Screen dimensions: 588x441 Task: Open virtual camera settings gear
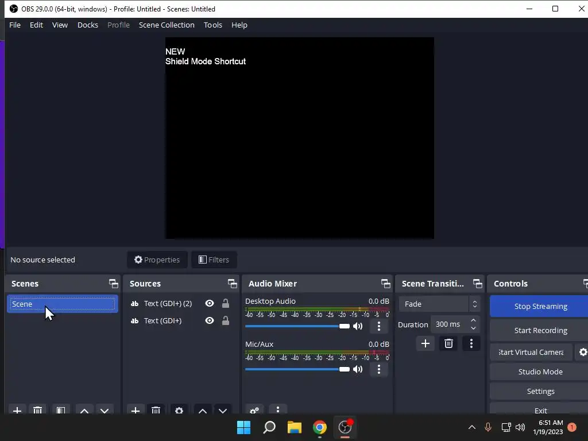click(x=582, y=352)
